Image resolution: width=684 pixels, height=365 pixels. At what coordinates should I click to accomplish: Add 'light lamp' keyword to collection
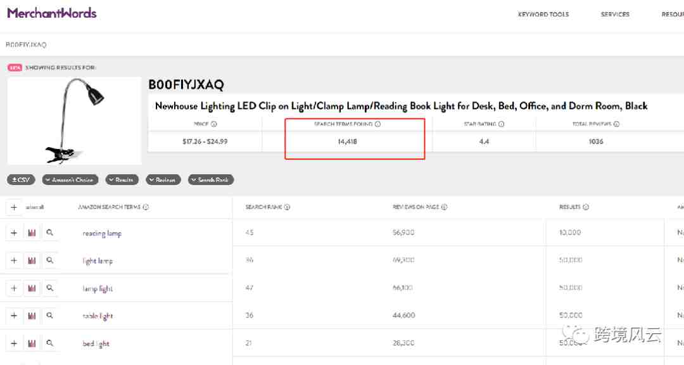coord(14,260)
